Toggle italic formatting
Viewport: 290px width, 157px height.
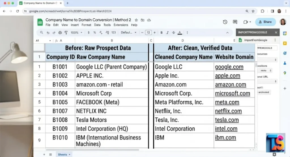[x=167, y=33]
